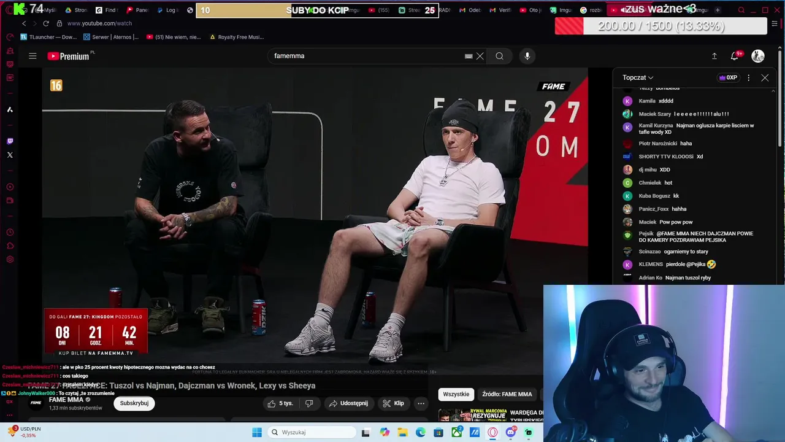Image resolution: width=785 pixels, height=442 pixels.
Task: Open the YouTube notifications bell
Action: click(734, 56)
